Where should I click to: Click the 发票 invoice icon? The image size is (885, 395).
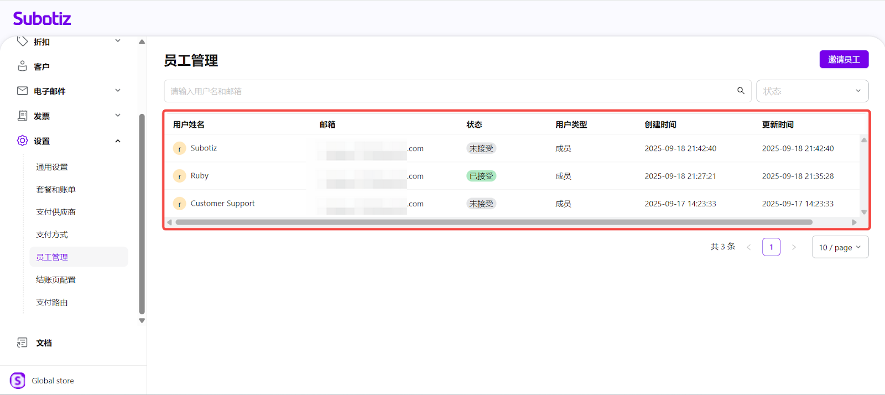(22, 116)
